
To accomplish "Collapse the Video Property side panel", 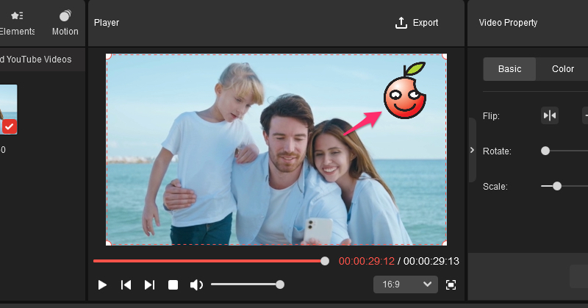I will point(472,150).
